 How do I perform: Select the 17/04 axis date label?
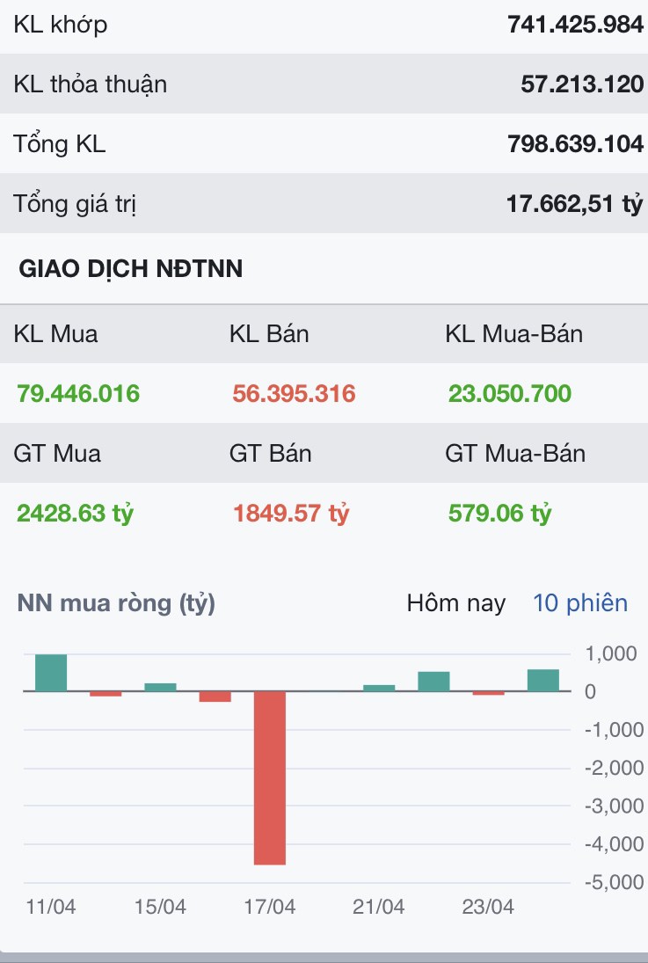pyautogui.click(x=270, y=907)
